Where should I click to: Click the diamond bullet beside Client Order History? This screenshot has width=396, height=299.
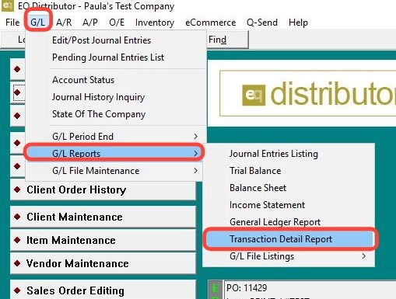pos(17,189)
